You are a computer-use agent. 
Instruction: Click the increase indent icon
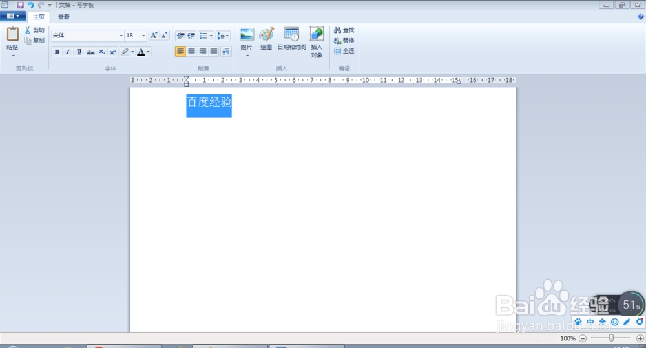pyautogui.click(x=191, y=36)
